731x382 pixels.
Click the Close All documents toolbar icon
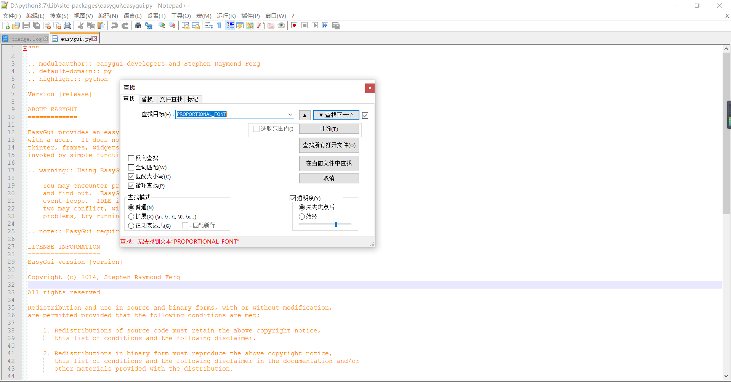tap(58, 26)
